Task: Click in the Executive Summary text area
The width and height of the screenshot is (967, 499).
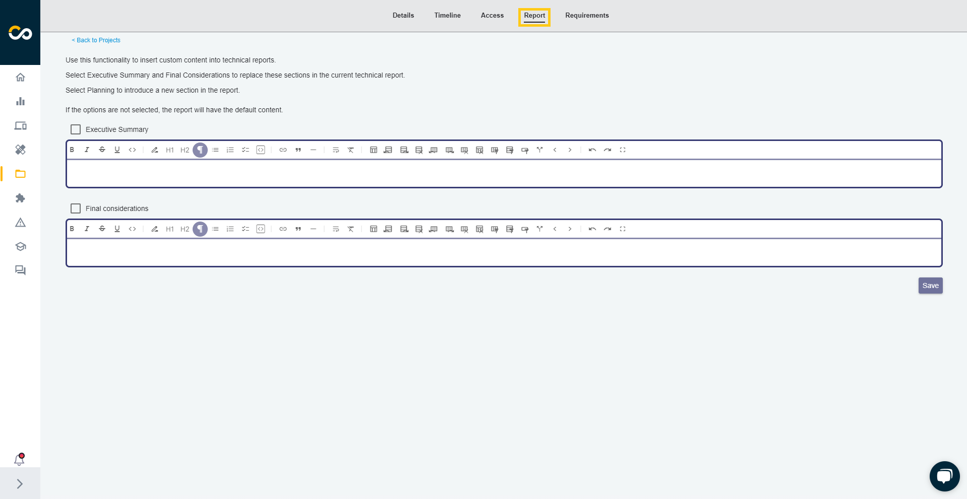Action: pos(504,174)
